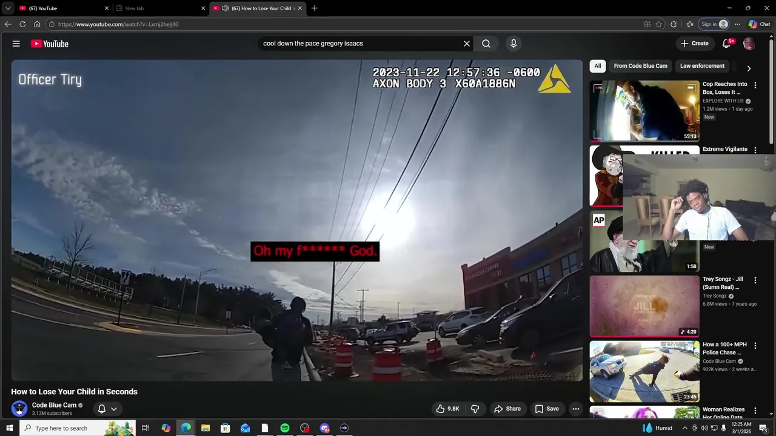The height and width of the screenshot is (436, 776).
Task: Open the Create menu
Action: tap(695, 44)
